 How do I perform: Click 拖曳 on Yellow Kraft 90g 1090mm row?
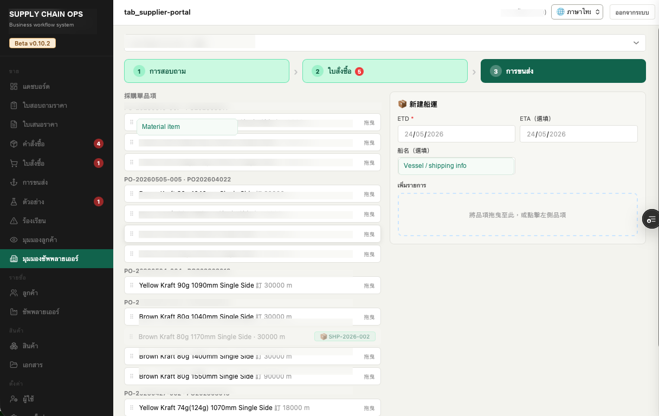coord(369,285)
